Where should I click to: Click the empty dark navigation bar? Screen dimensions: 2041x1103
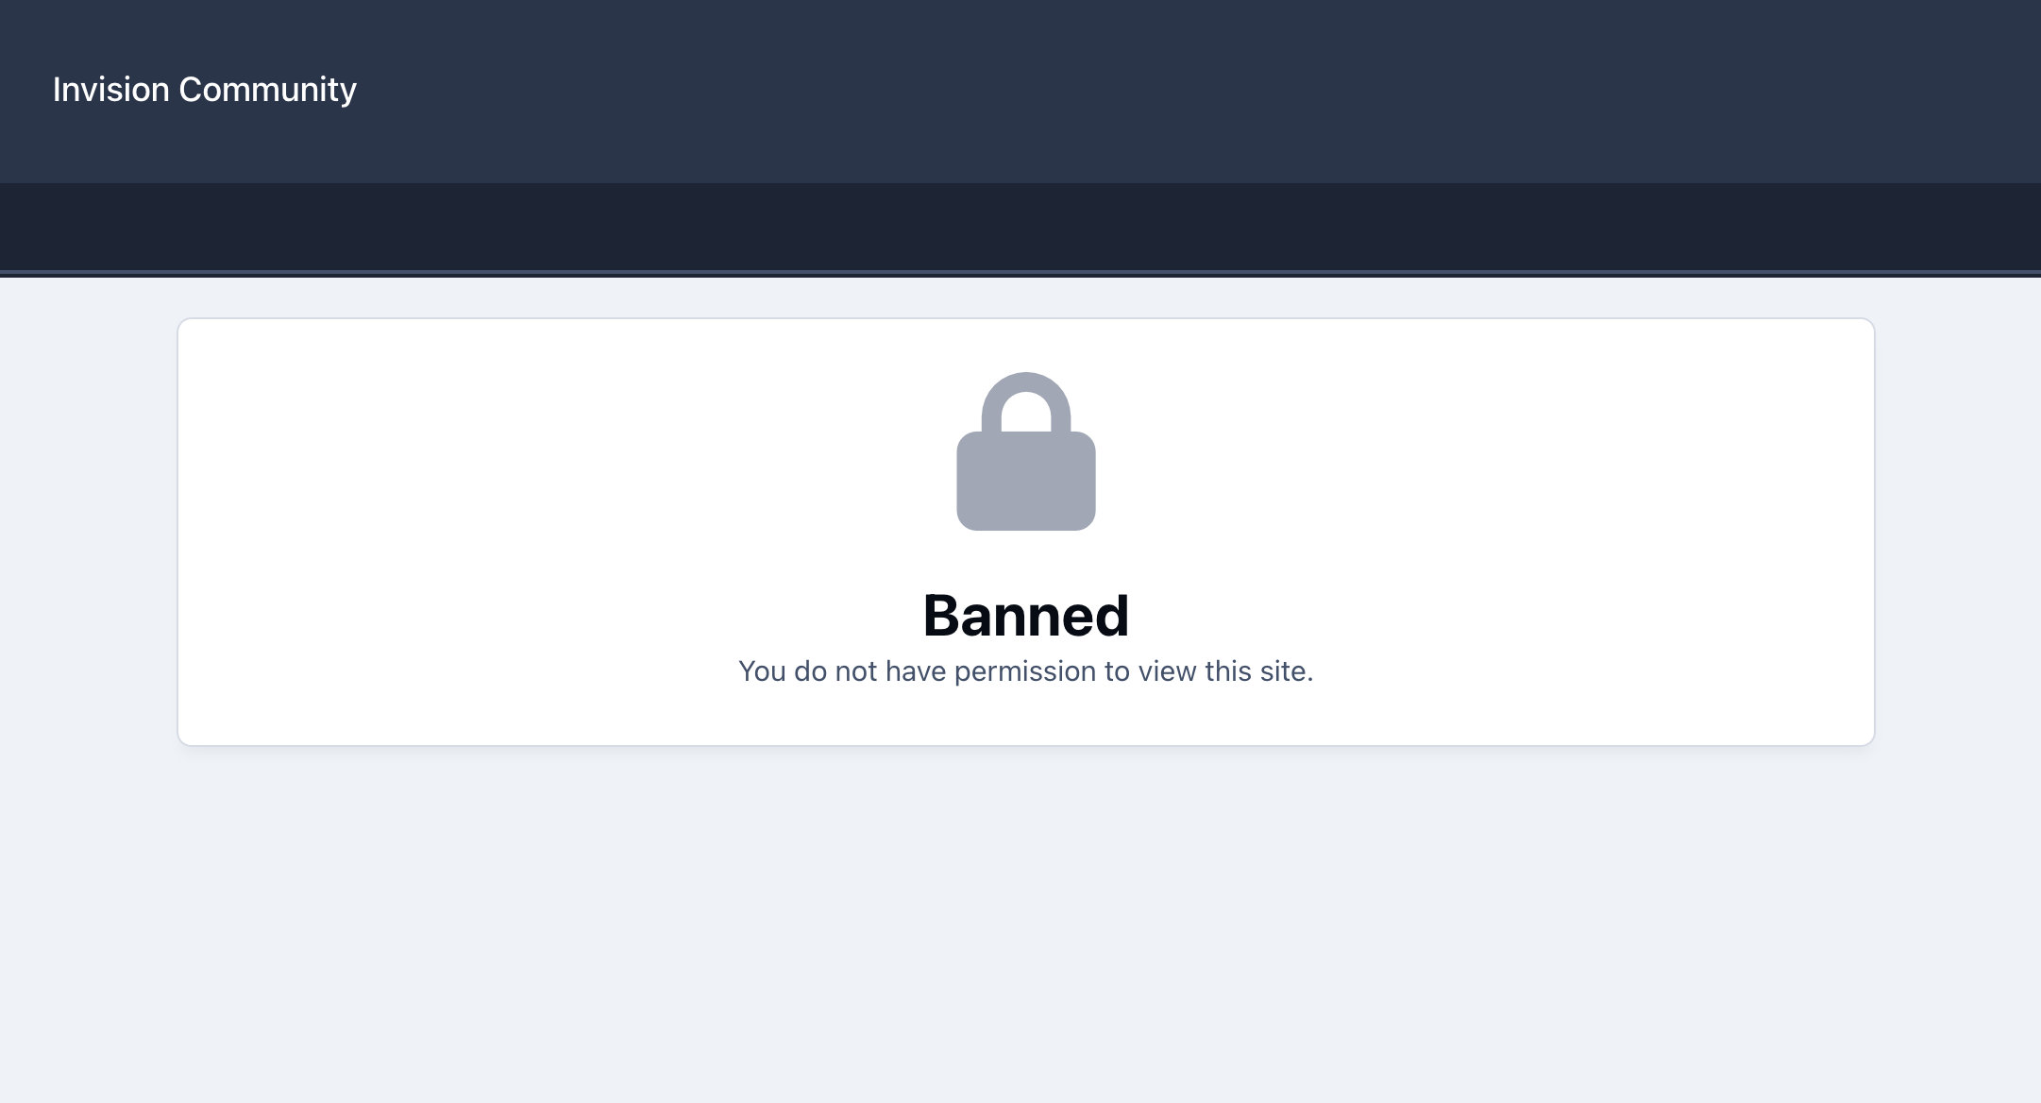[1020, 227]
